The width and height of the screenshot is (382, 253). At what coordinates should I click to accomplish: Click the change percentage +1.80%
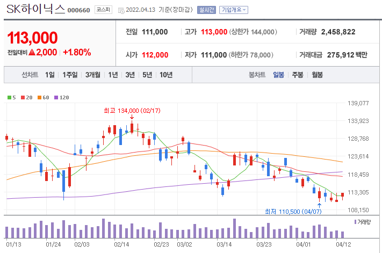(x=77, y=52)
